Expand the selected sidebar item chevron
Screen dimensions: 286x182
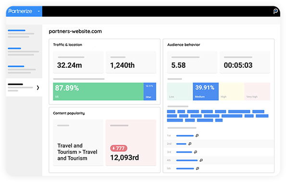(38, 88)
